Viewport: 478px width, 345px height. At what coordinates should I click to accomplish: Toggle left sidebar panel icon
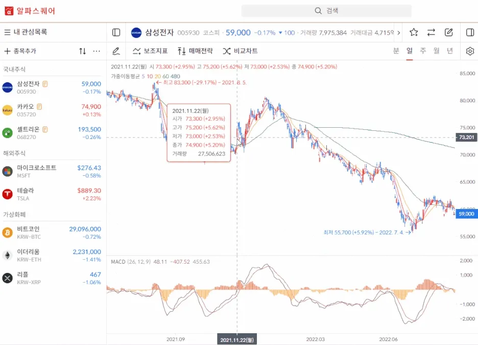[116, 32]
